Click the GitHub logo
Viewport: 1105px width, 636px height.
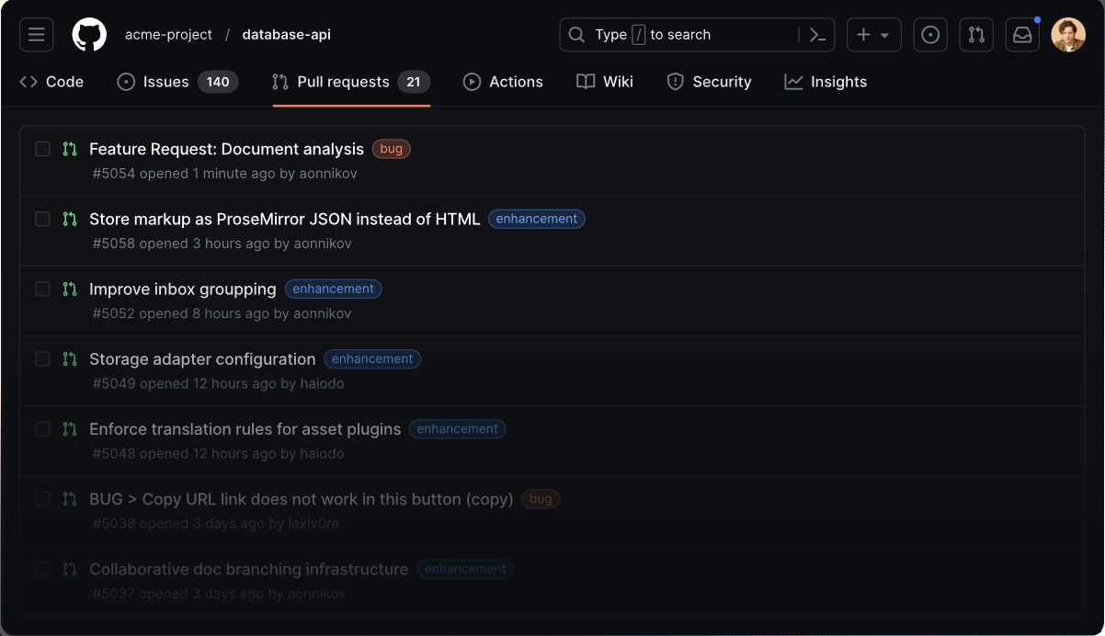[x=89, y=35]
